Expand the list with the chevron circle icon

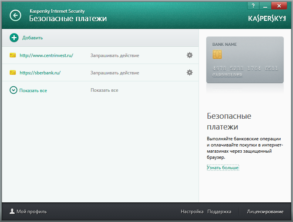tap(13, 90)
